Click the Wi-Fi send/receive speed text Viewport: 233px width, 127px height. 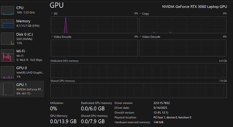29,60
